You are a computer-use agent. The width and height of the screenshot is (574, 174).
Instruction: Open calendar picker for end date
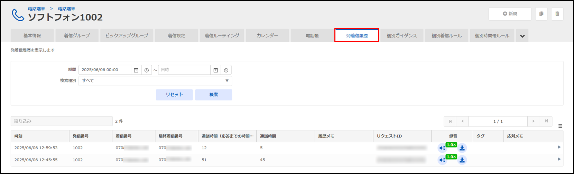pyautogui.click(x=216, y=70)
